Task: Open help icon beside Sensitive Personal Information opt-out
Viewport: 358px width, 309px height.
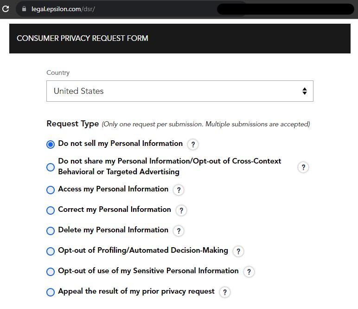Action: coord(249,272)
